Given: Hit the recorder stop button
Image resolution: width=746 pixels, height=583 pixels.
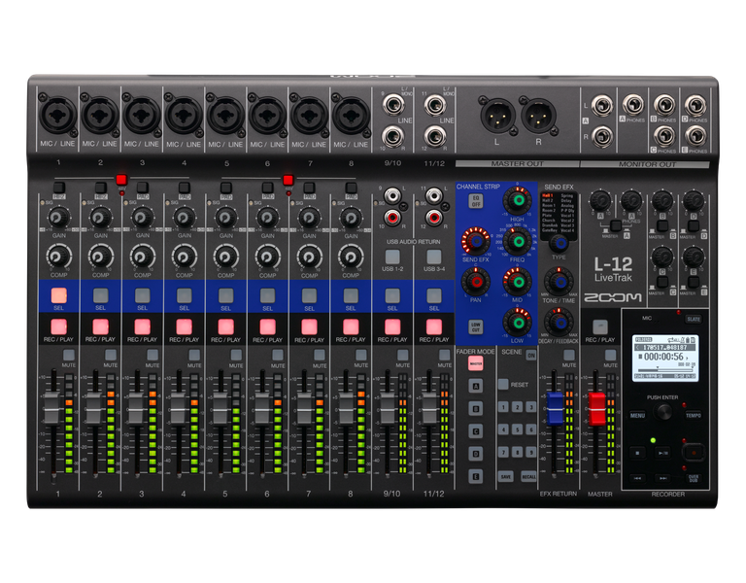Looking at the screenshot, I should coord(638,453).
